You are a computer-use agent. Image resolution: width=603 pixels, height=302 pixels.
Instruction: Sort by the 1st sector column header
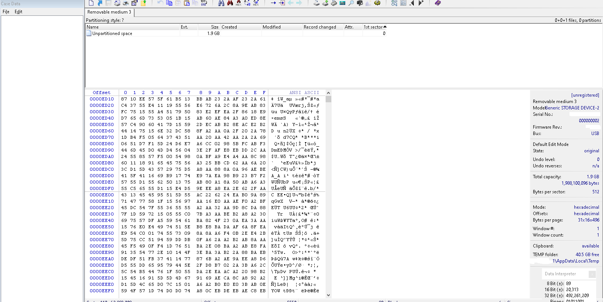375,27
